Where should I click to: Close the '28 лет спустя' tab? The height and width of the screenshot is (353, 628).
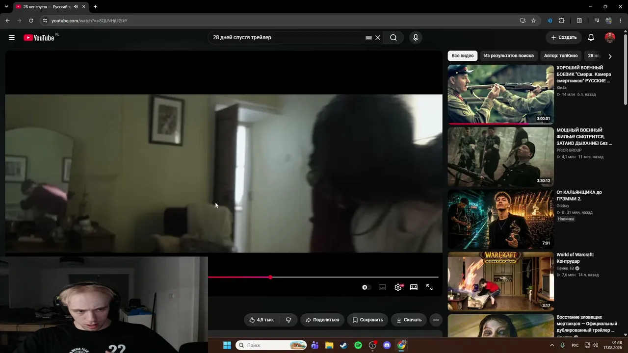pos(84,7)
